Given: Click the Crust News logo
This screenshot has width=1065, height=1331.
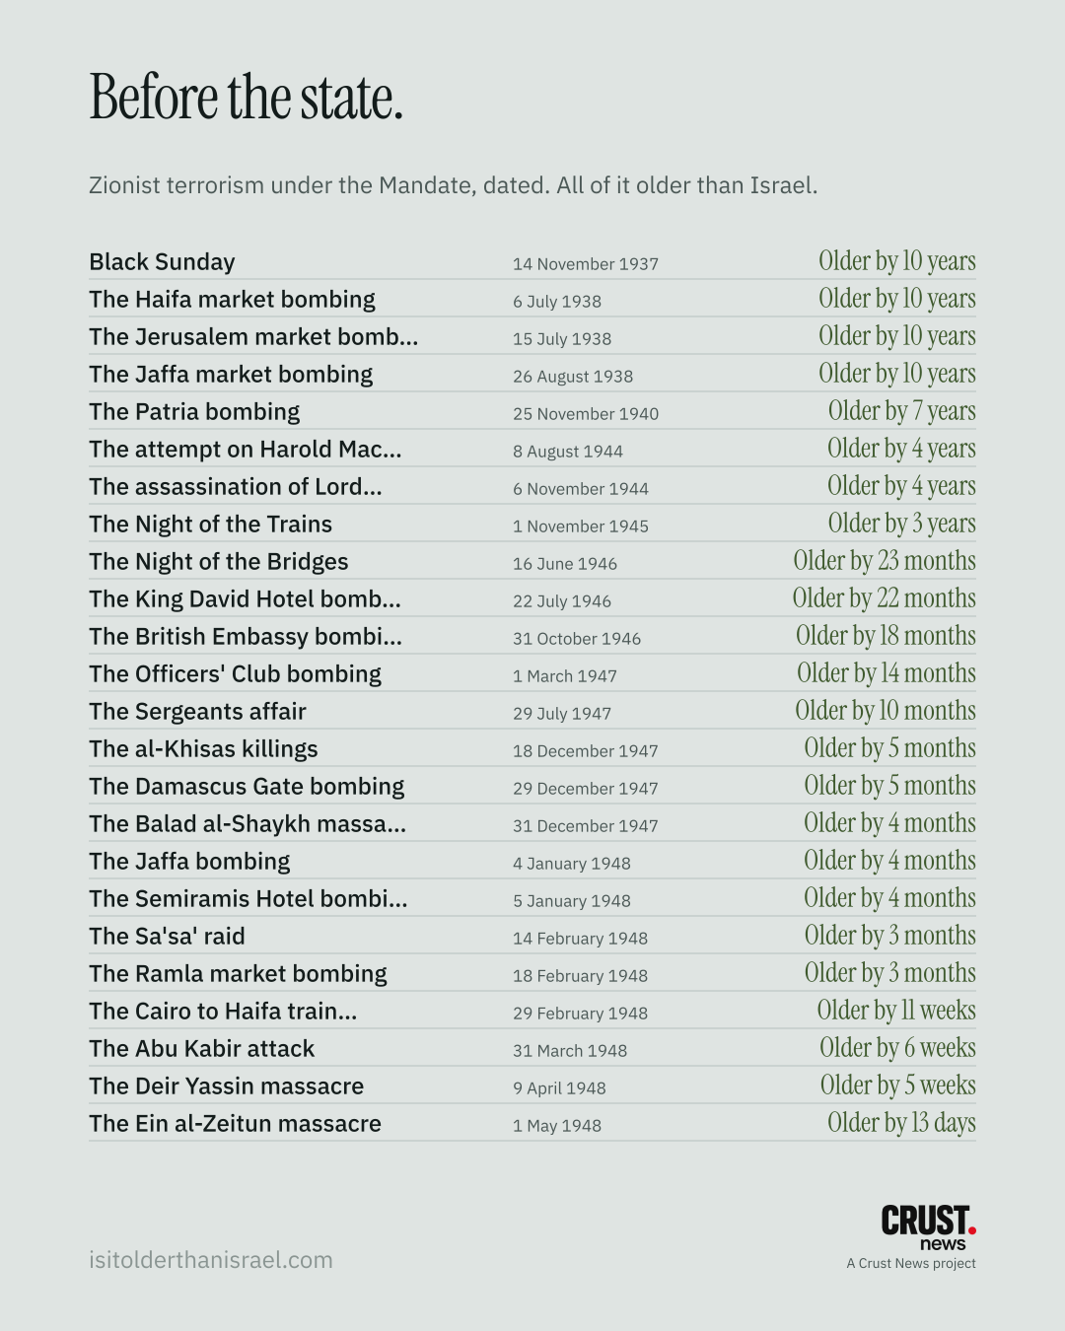Looking at the screenshot, I should coord(928,1227).
